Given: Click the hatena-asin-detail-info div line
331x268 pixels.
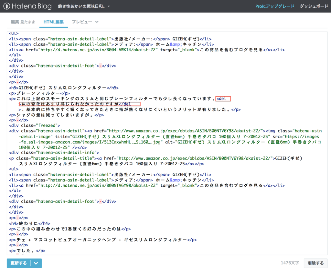Looking at the screenshot, I should pos(54,152).
